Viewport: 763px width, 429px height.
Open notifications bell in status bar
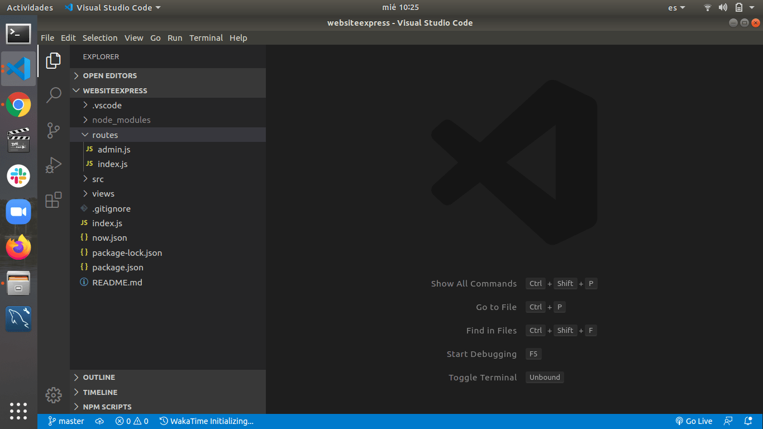(748, 421)
